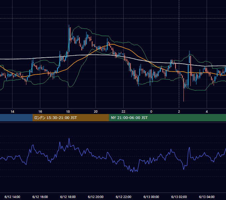Click the 6/12 20:00 date label
This screenshot has width=226, height=200.
click(x=96, y=197)
